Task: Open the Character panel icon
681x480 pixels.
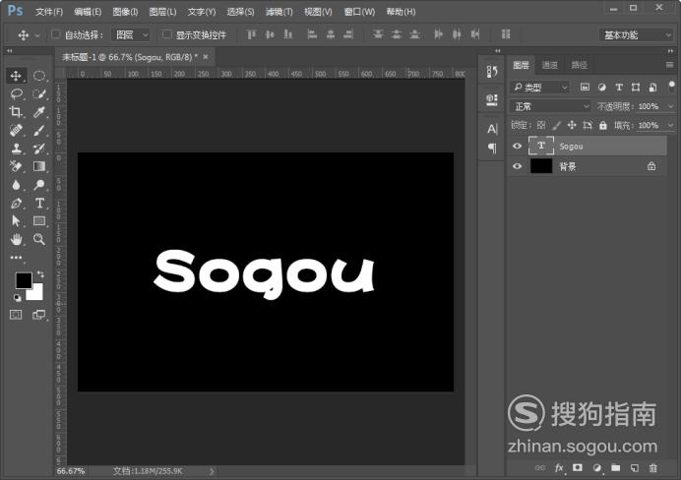Action: point(492,129)
